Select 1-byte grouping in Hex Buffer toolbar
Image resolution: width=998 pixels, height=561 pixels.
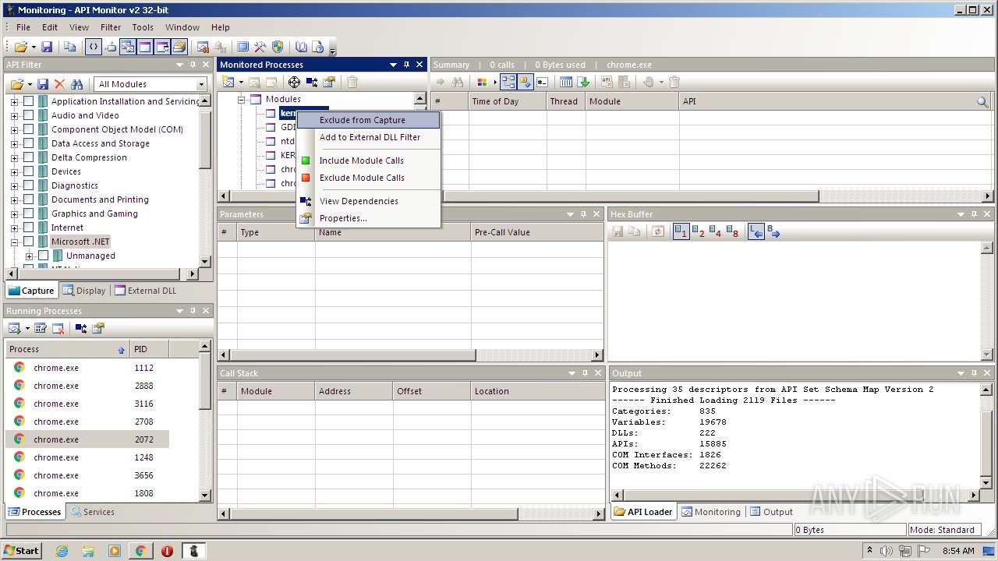(681, 231)
